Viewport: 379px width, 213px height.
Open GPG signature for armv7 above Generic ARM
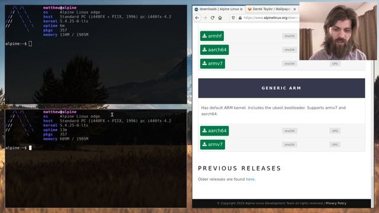click(335, 64)
